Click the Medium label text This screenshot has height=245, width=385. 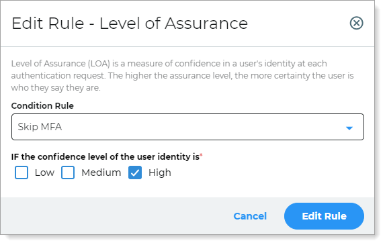[101, 173]
